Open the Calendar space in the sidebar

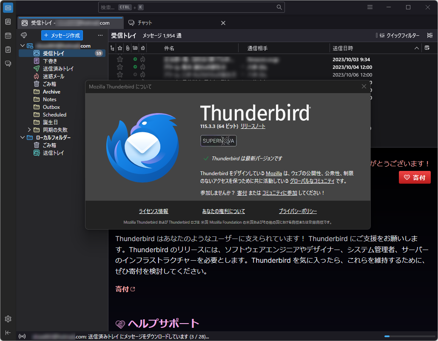click(8, 36)
